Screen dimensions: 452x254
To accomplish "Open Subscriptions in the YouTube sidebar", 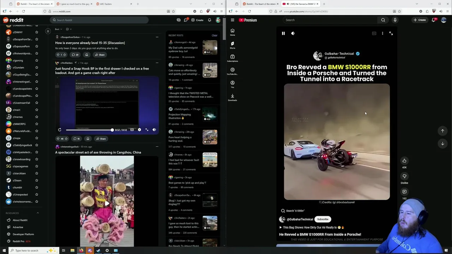I will [232, 58].
